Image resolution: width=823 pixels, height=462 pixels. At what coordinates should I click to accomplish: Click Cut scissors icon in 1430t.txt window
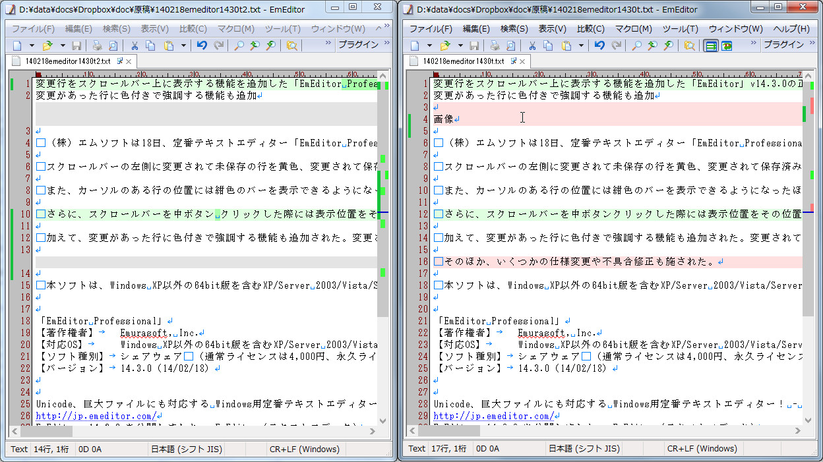[532, 45]
